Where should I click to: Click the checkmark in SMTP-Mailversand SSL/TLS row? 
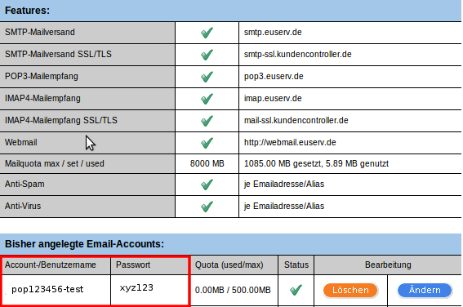(x=207, y=55)
